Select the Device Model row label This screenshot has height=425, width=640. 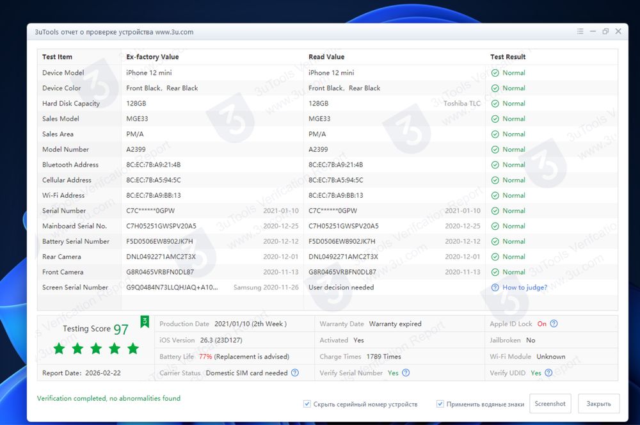63,73
